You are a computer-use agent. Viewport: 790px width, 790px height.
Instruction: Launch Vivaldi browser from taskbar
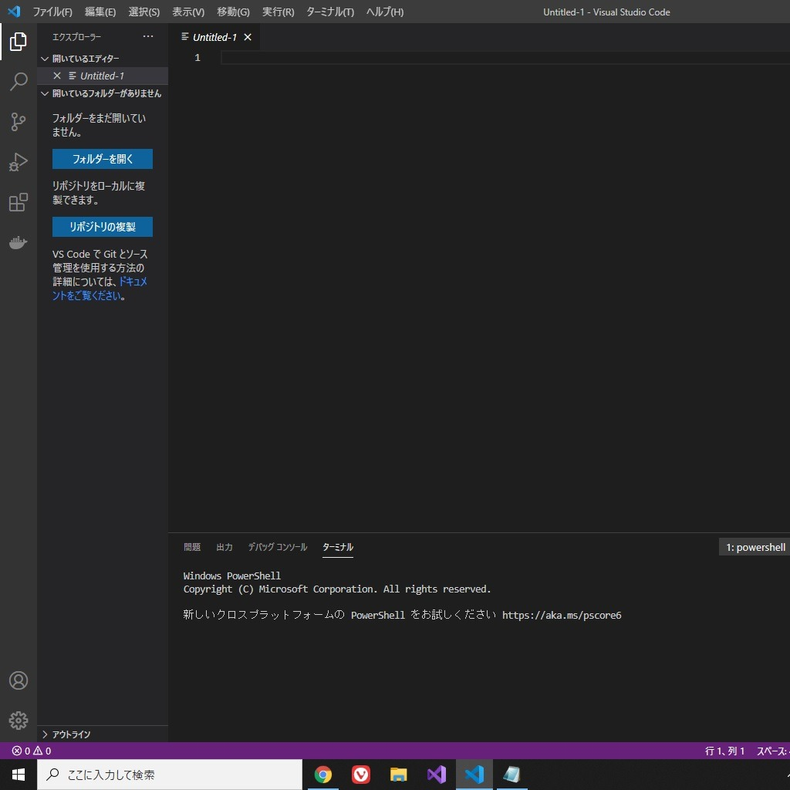(361, 775)
